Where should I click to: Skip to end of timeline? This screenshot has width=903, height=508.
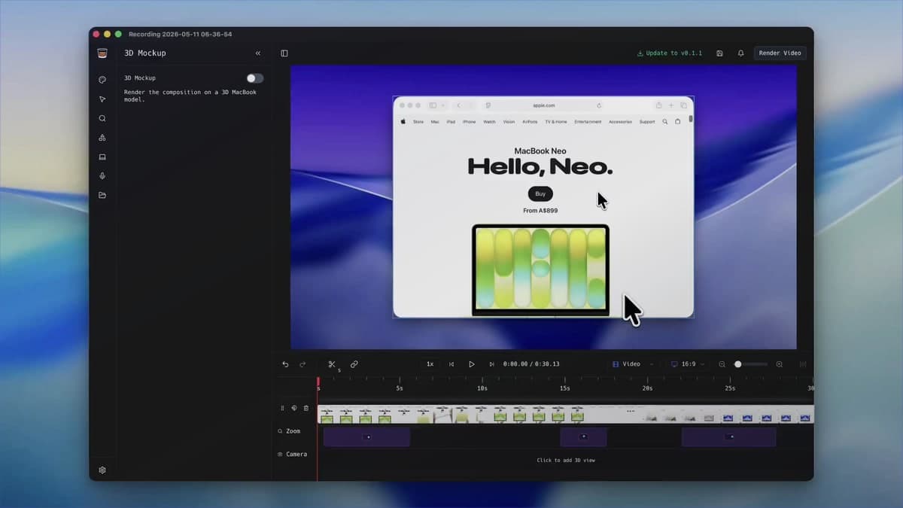pyautogui.click(x=492, y=364)
